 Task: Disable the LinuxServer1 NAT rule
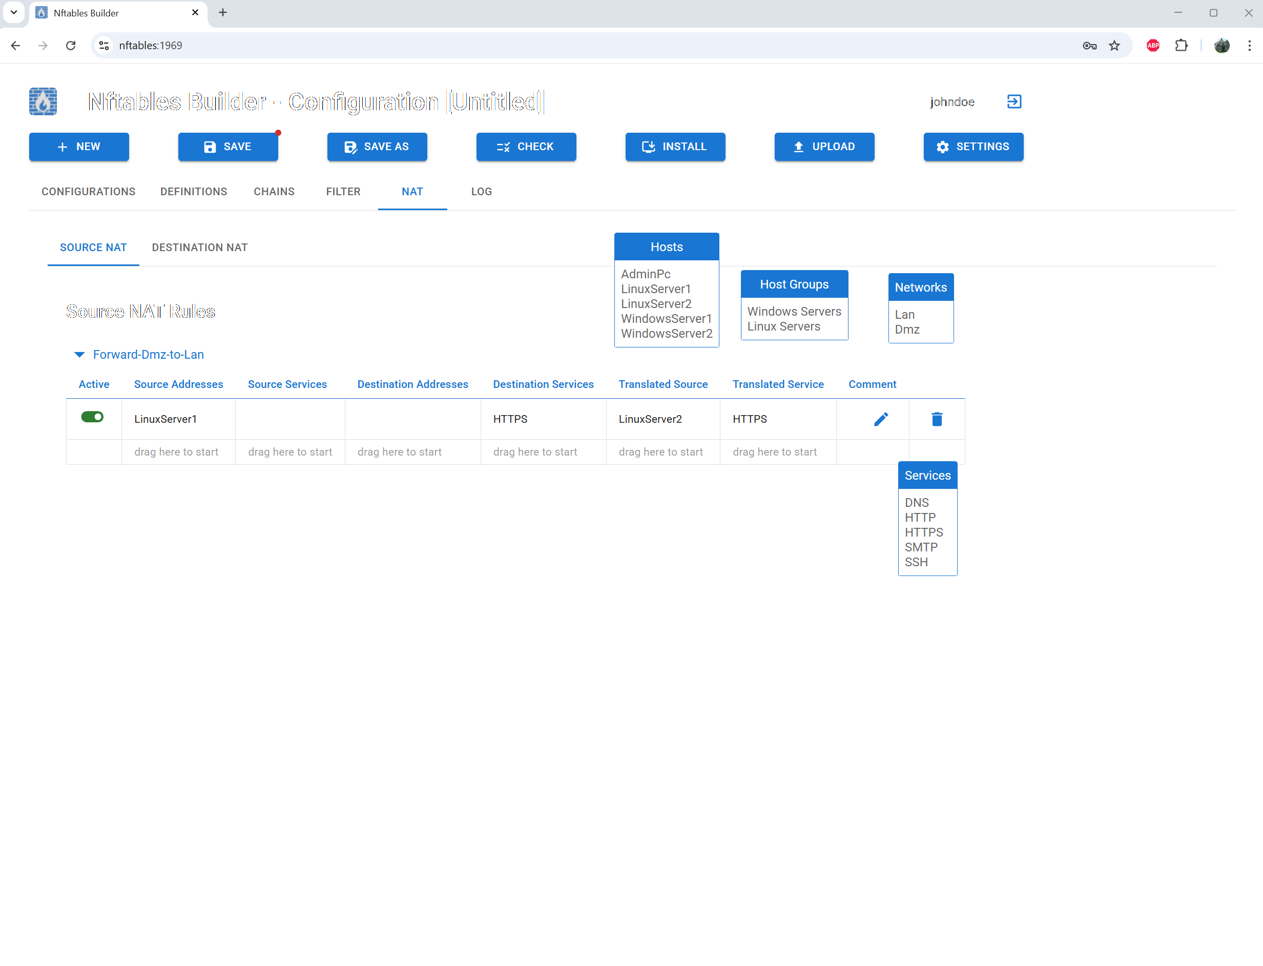click(93, 417)
